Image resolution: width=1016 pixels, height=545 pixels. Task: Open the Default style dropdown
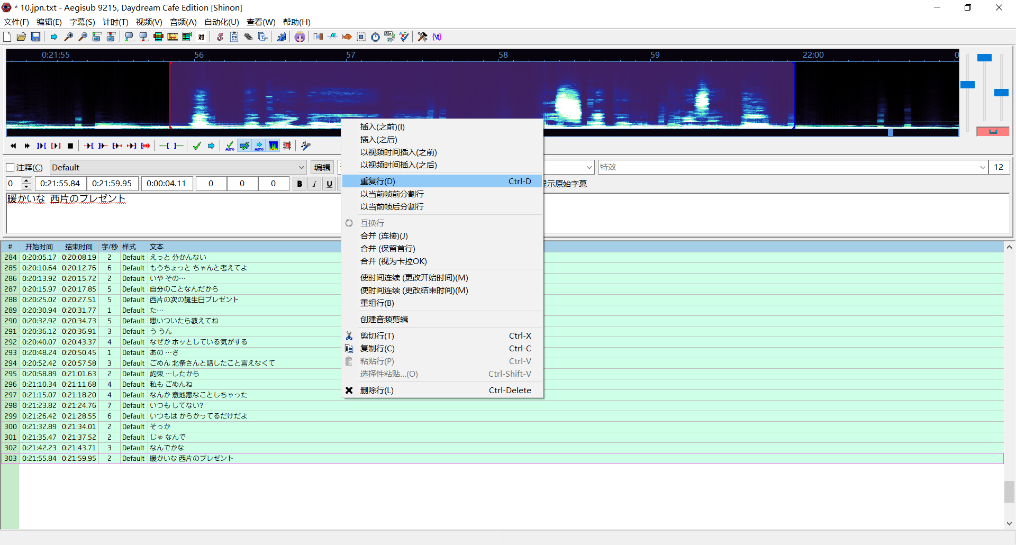178,167
